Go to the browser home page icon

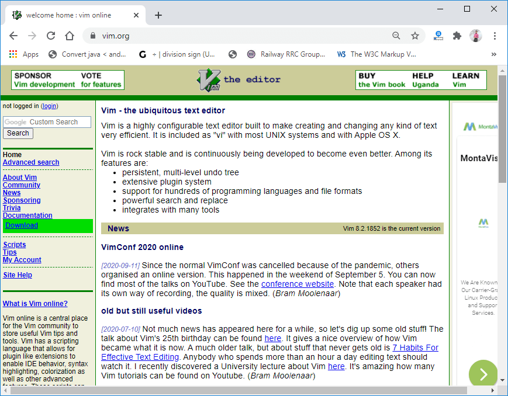pyautogui.click(x=70, y=36)
